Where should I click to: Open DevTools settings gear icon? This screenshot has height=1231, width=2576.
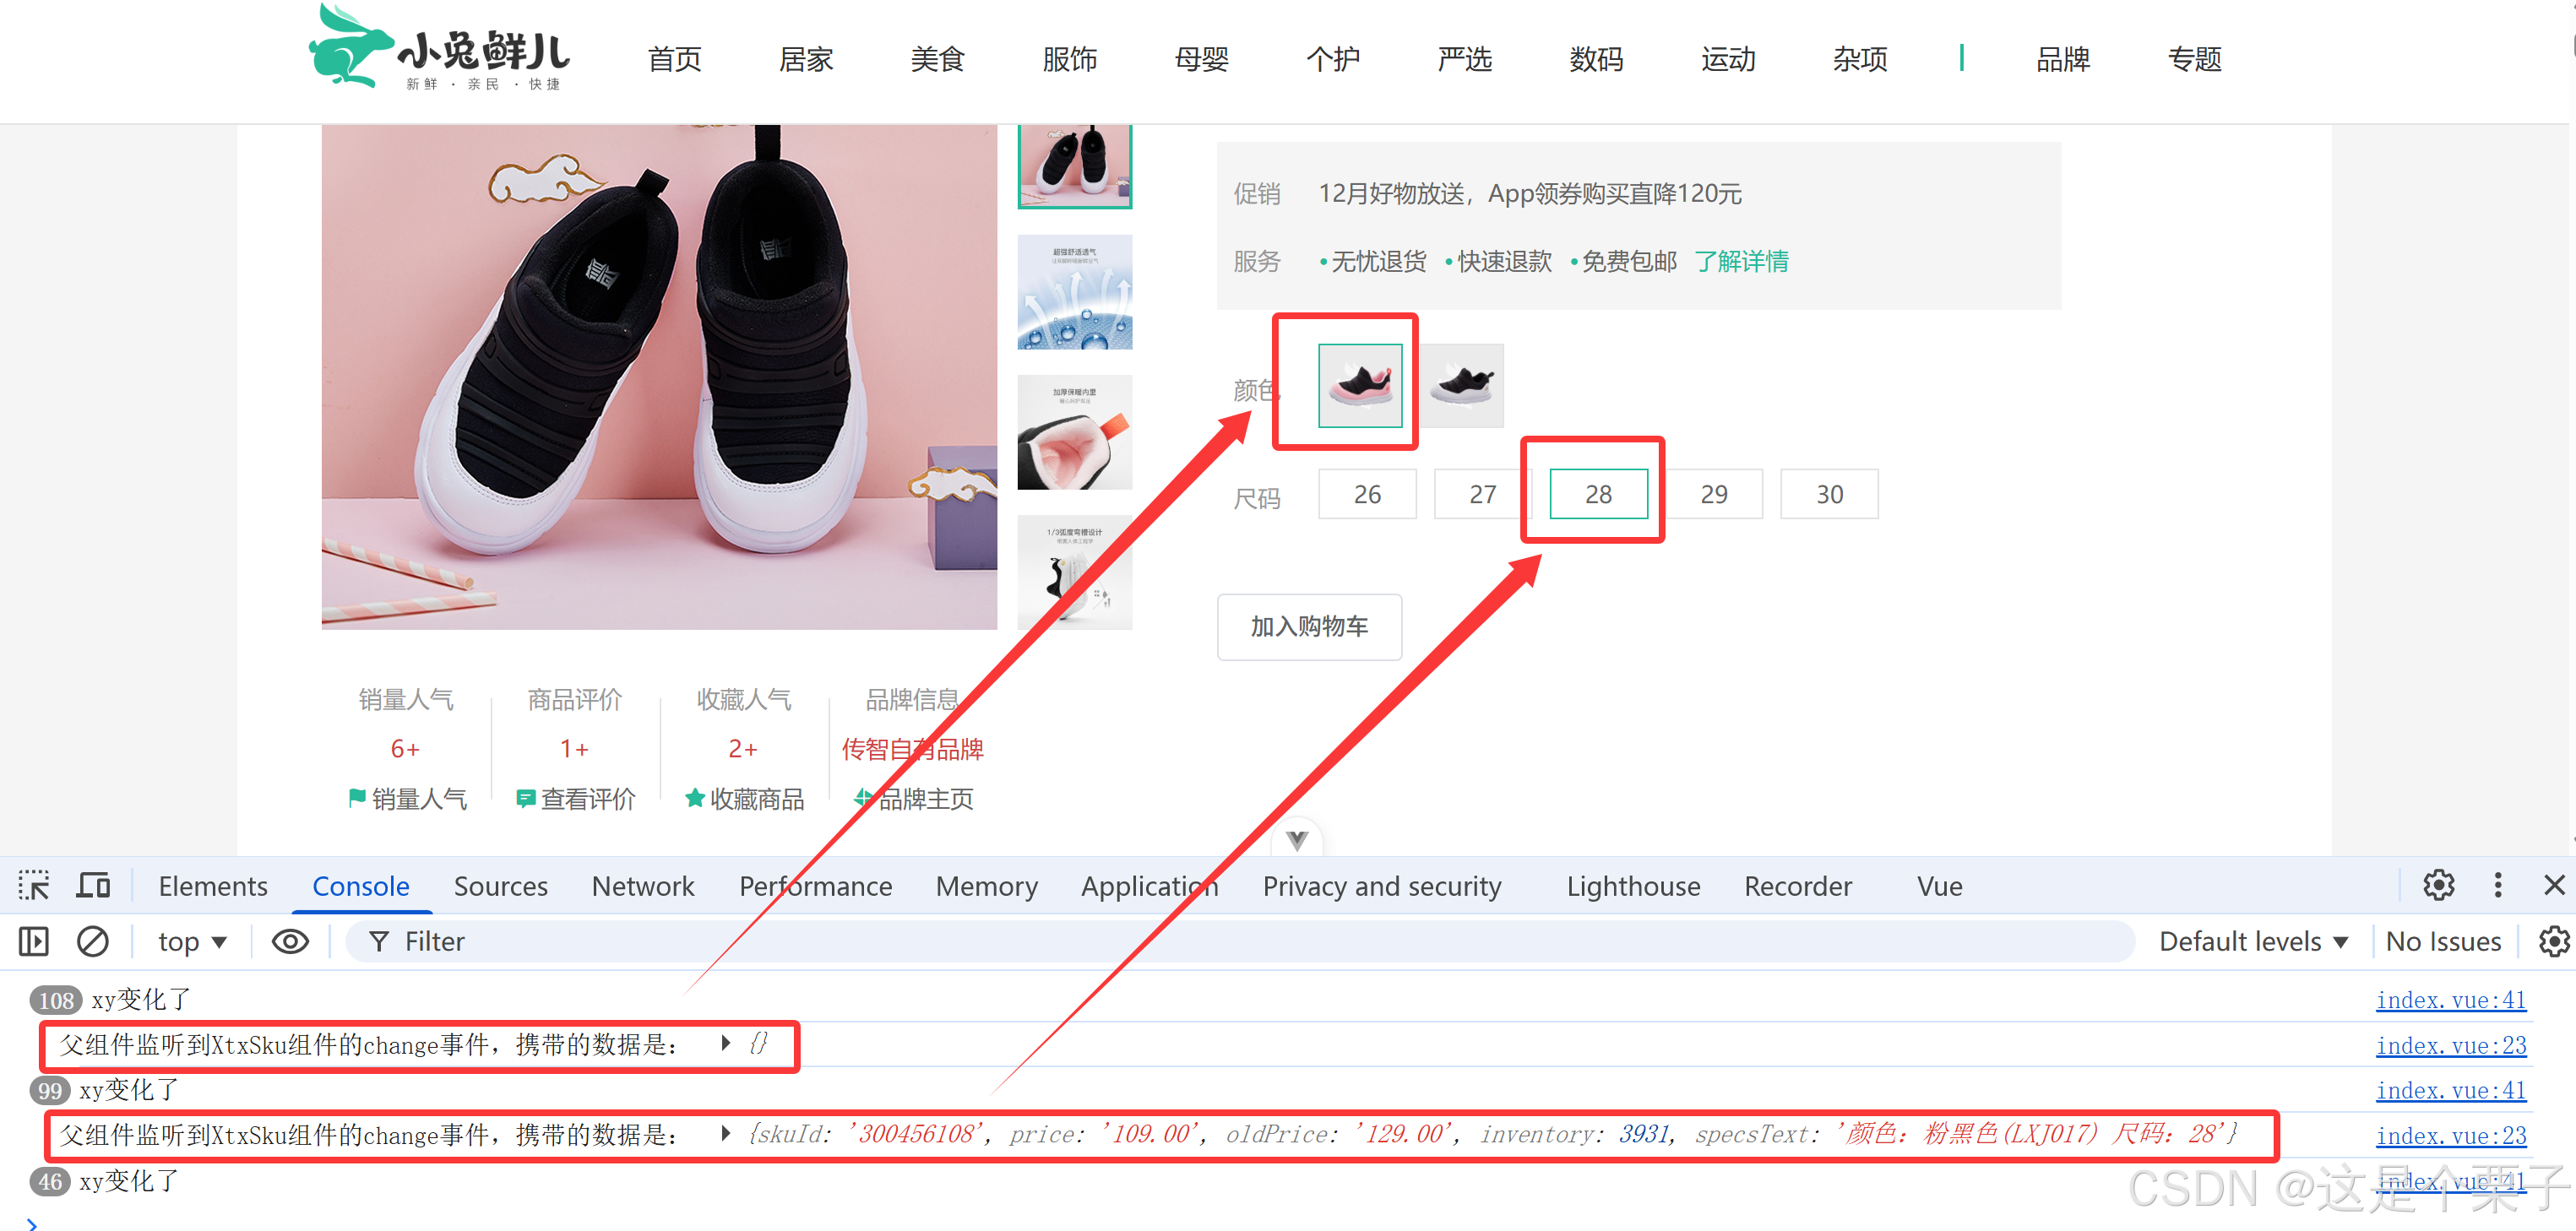click(x=2438, y=886)
